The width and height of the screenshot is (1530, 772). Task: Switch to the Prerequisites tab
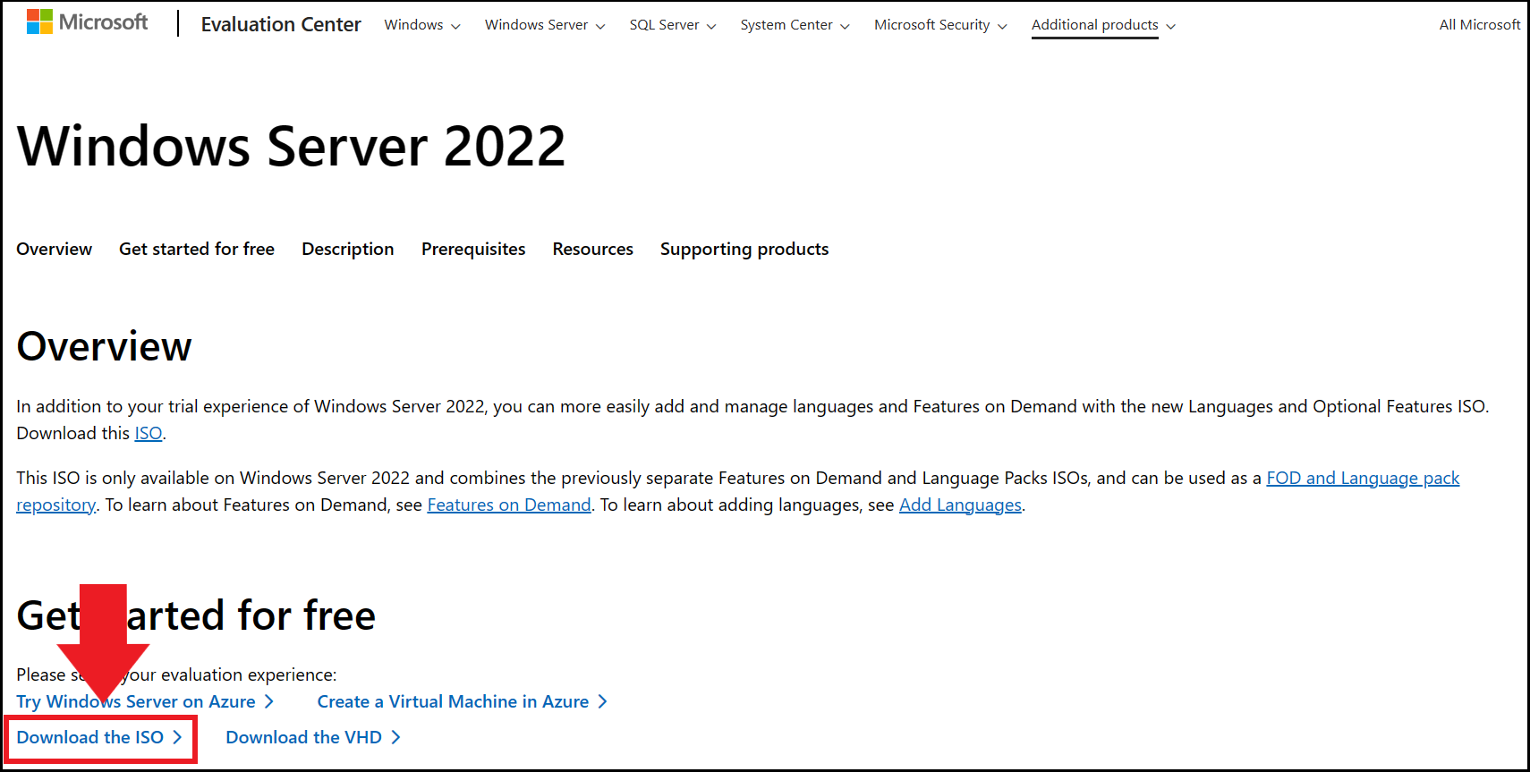[473, 249]
